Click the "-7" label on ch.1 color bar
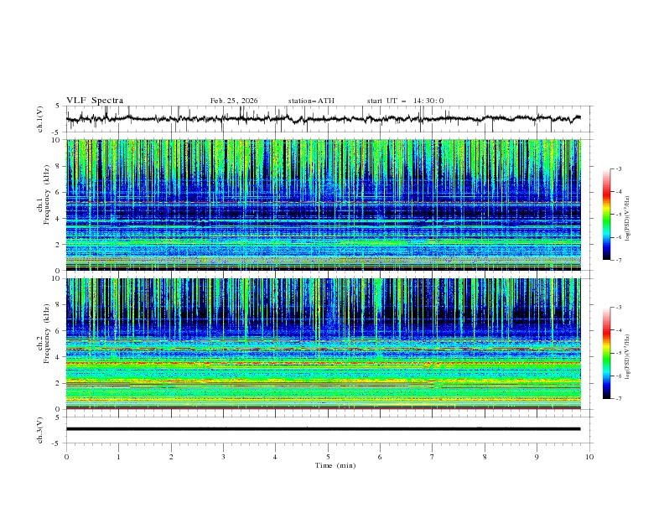Image resolution: width=664 pixels, height=513 pixels. click(x=619, y=260)
